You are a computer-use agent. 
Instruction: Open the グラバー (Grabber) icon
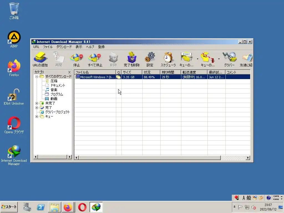click(229, 59)
